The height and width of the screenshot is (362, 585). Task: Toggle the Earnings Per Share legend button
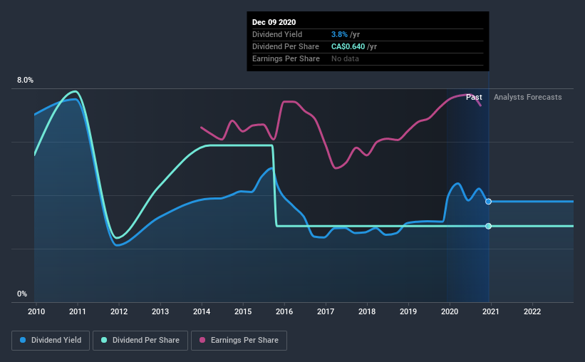click(x=239, y=341)
